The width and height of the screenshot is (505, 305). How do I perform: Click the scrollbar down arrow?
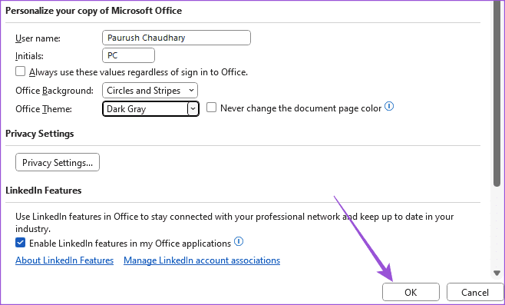click(497, 273)
